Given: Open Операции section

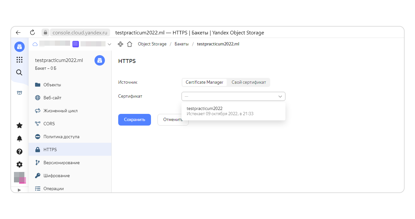Looking at the screenshot, I should point(70,188).
